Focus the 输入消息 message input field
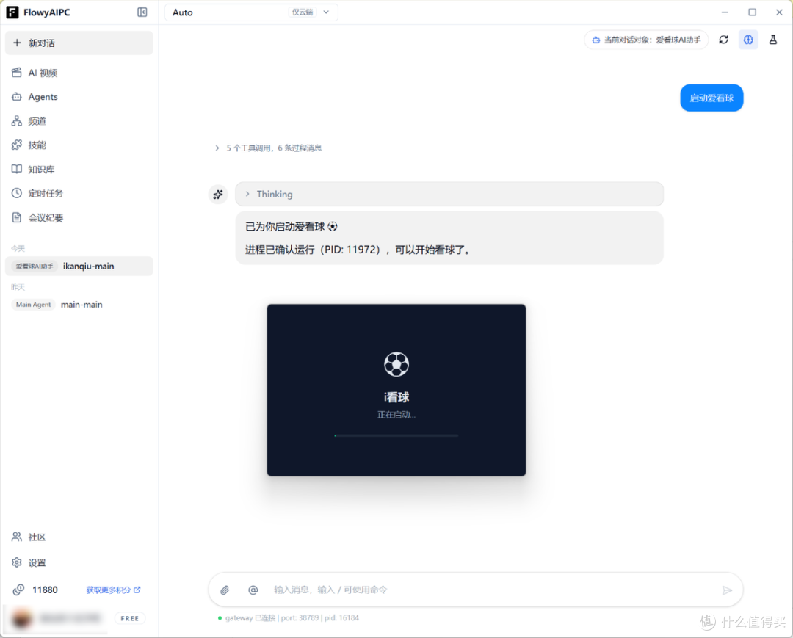The image size is (793, 638). 490,590
